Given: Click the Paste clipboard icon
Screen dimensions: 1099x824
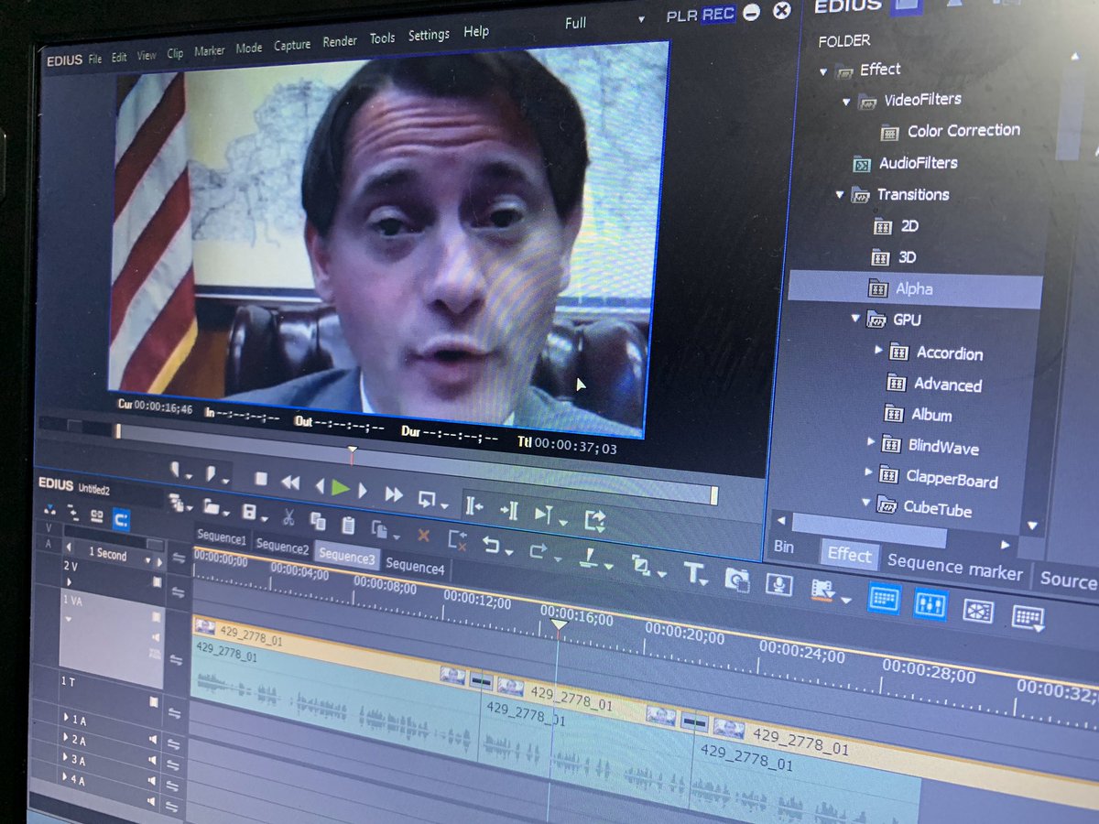Looking at the screenshot, I should [348, 526].
